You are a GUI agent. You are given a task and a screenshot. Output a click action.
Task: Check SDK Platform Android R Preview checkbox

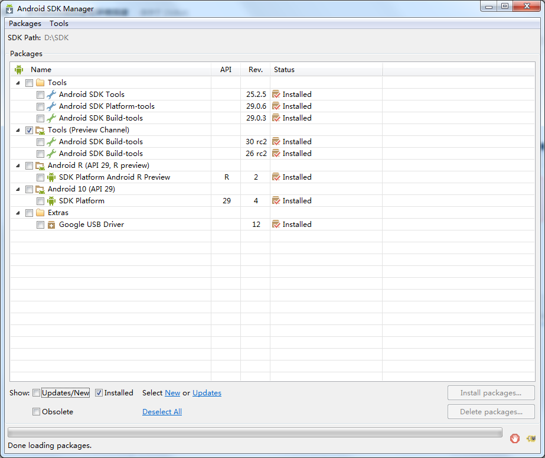(x=40, y=178)
